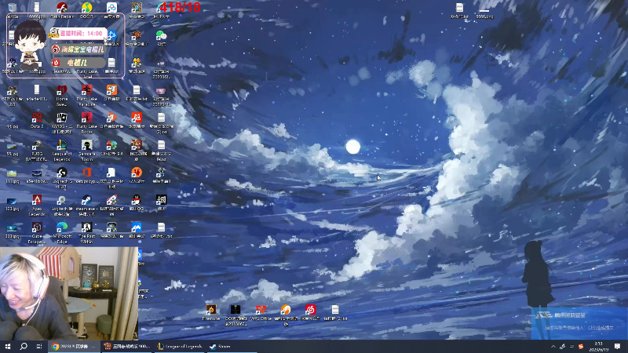Open the 123.jpg image file
The width and height of the screenshot is (628, 353).
[x=12, y=202]
